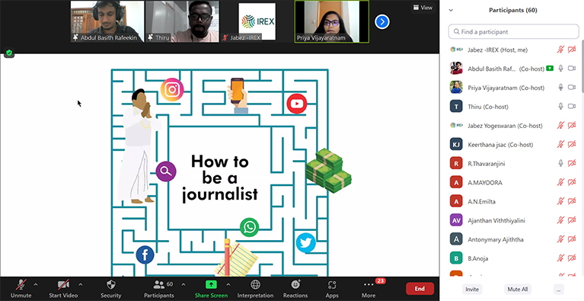Image resolution: width=584 pixels, height=301 pixels.
Task: Select Jabez -IREX thumbnail with IREX logo
Action: [x=257, y=21]
